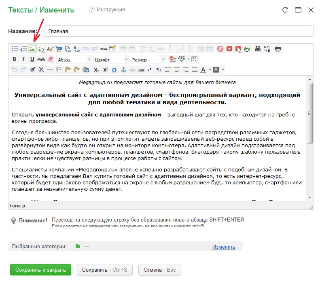
Task: Refresh the editor with the reload icon
Action: tap(285, 10)
